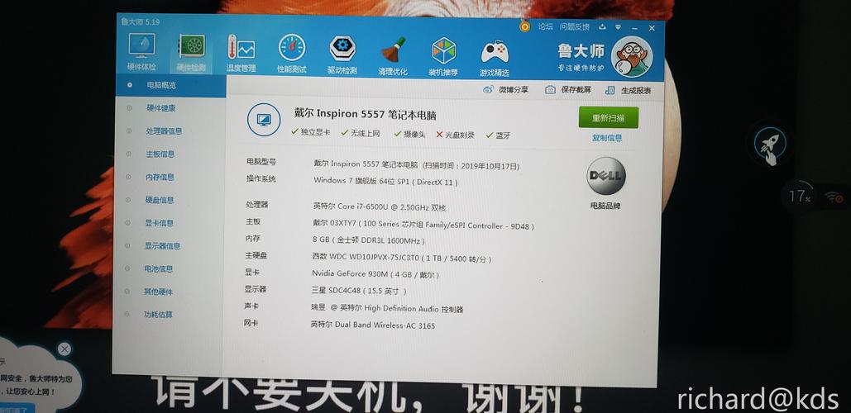Click the 复制信息 copy info link

[607, 138]
